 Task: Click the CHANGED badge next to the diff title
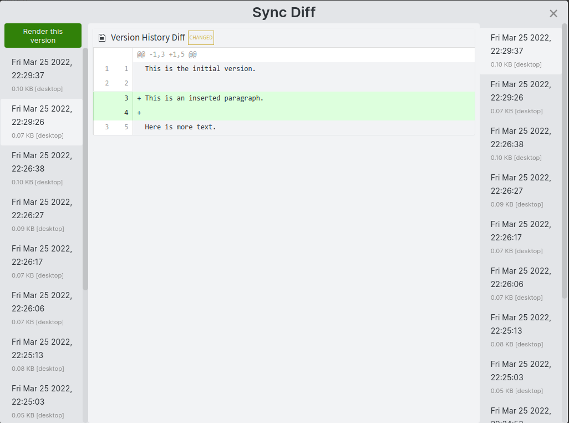pos(201,38)
